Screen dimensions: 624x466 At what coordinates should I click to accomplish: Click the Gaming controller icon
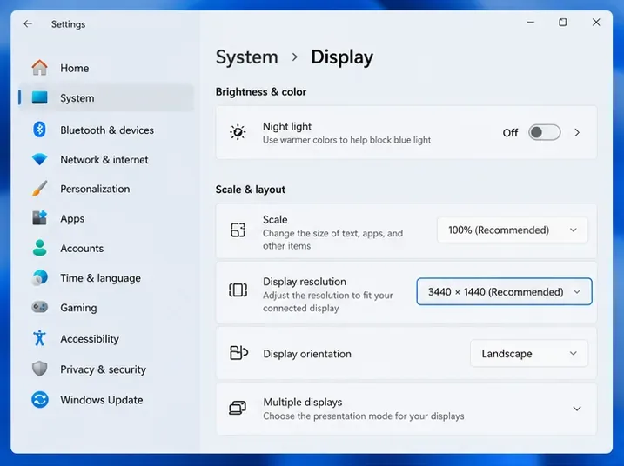point(39,307)
